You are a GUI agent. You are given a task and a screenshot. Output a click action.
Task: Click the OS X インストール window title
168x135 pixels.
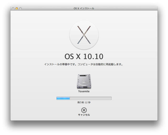tap(84, 8)
